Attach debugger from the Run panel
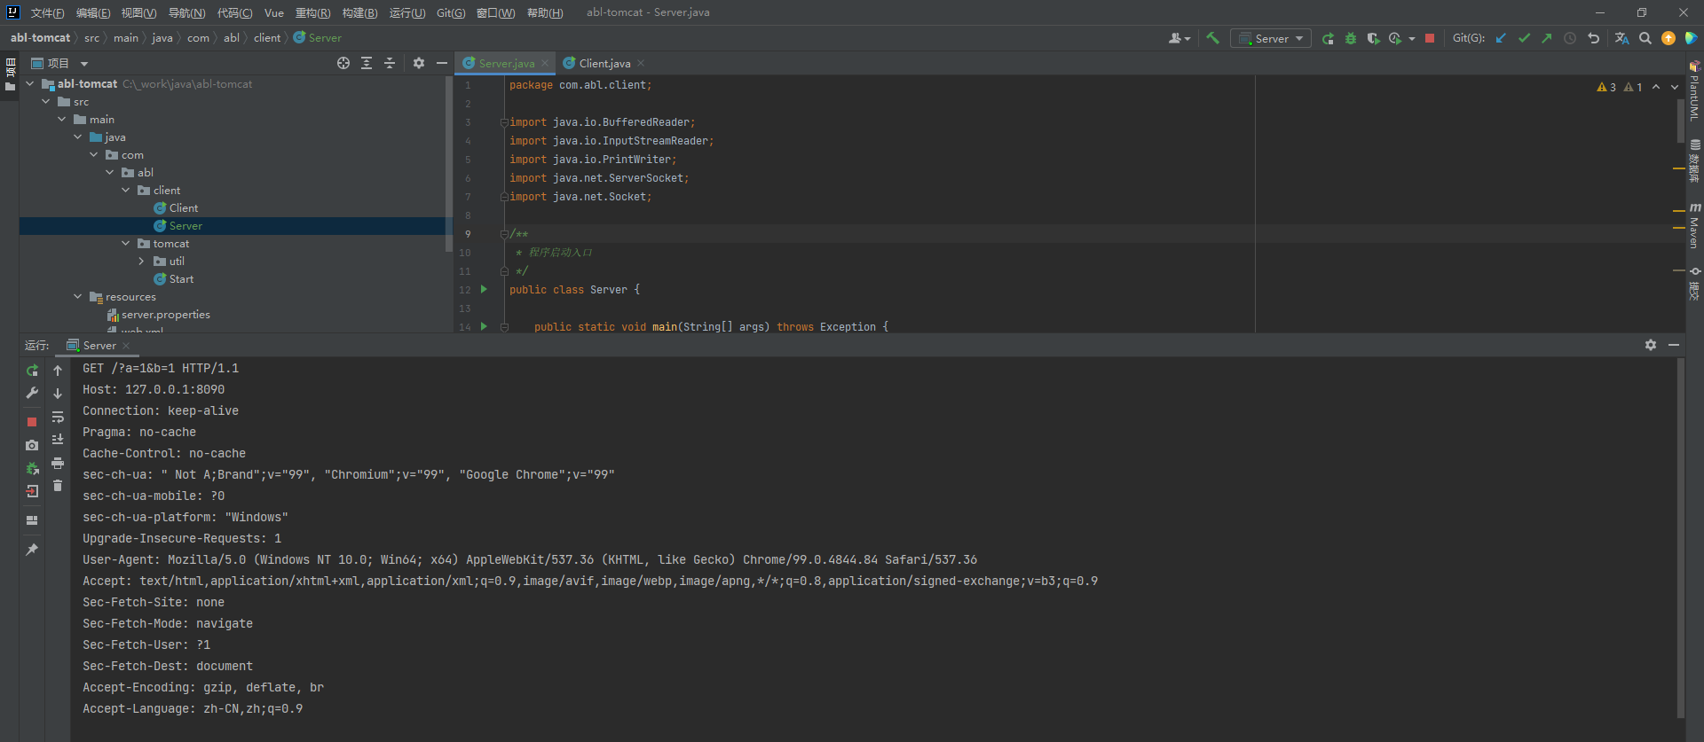1704x742 pixels. [32, 468]
